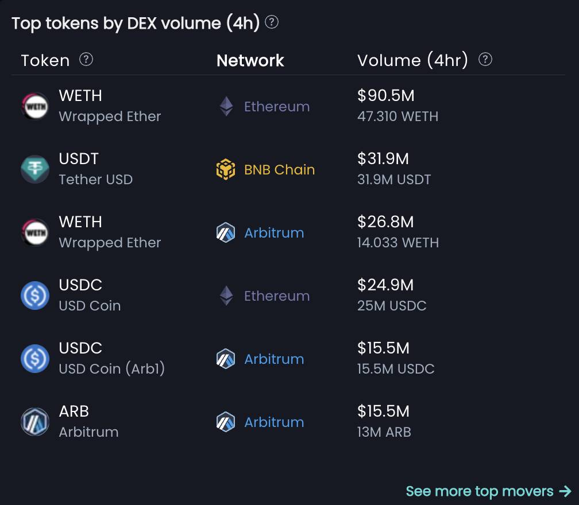Open the Token column help icon
The image size is (579, 505).
[x=86, y=59]
